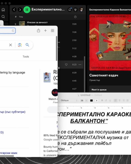Open Spotify profile avatar

tap(81, 10)
